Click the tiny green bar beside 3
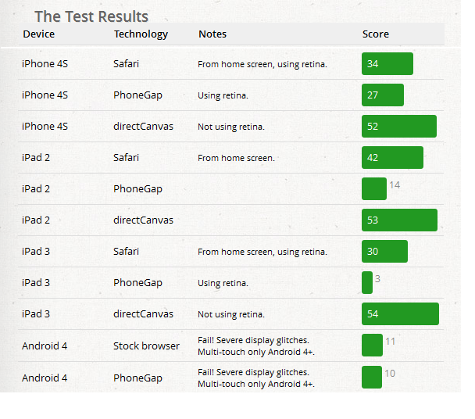This screenshot has width=475, height=419. click(x=367, y=283)
